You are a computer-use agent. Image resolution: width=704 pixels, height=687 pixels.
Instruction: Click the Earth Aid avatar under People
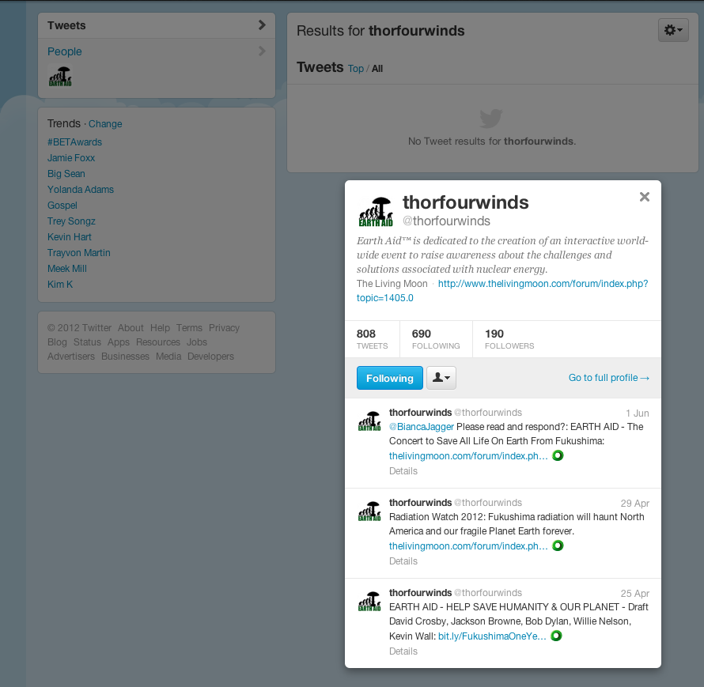click(59, 77)
